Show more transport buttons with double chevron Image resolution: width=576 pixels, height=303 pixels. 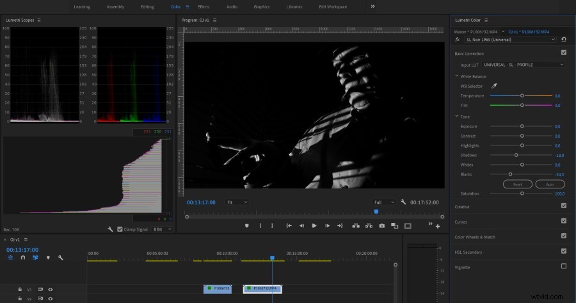(x=430, y=224)
